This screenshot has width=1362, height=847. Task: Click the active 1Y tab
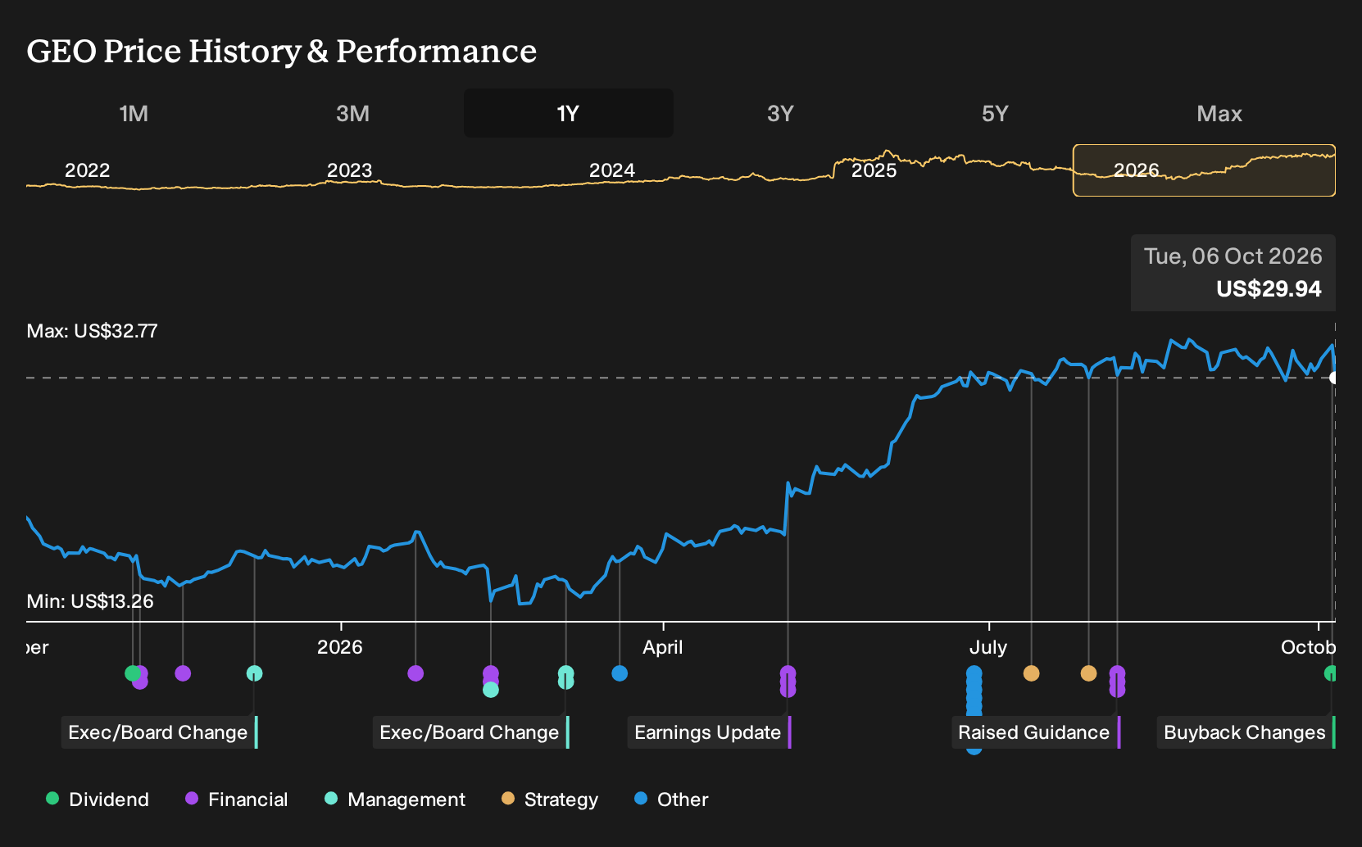pyautogui.click(x=568, y=113)
